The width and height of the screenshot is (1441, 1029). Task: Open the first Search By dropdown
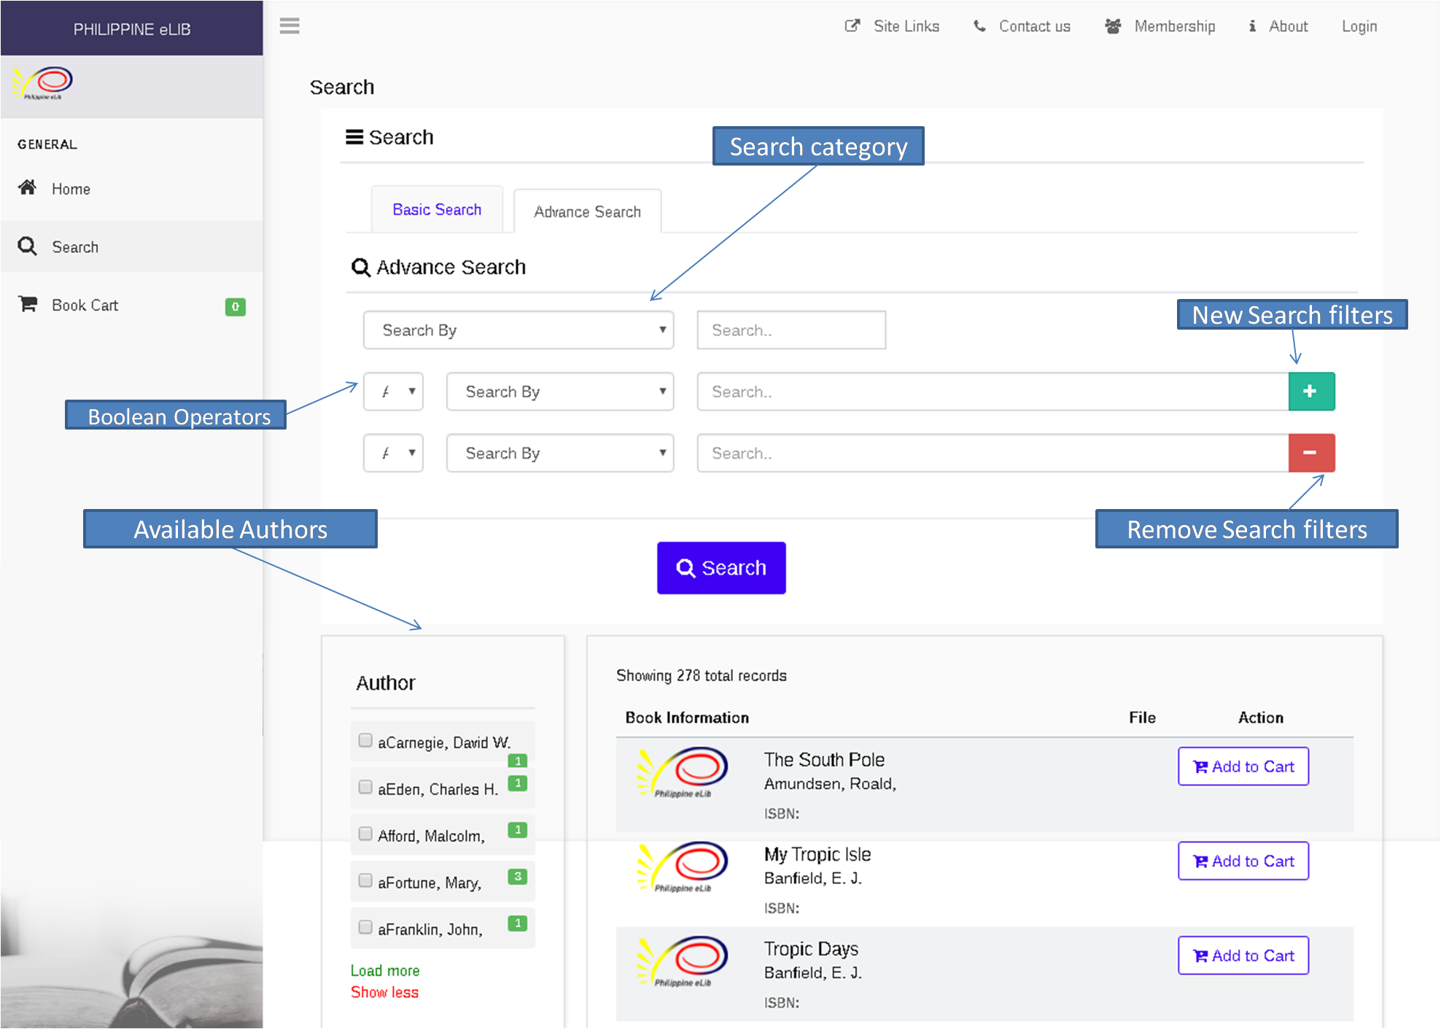click(518, 330)
